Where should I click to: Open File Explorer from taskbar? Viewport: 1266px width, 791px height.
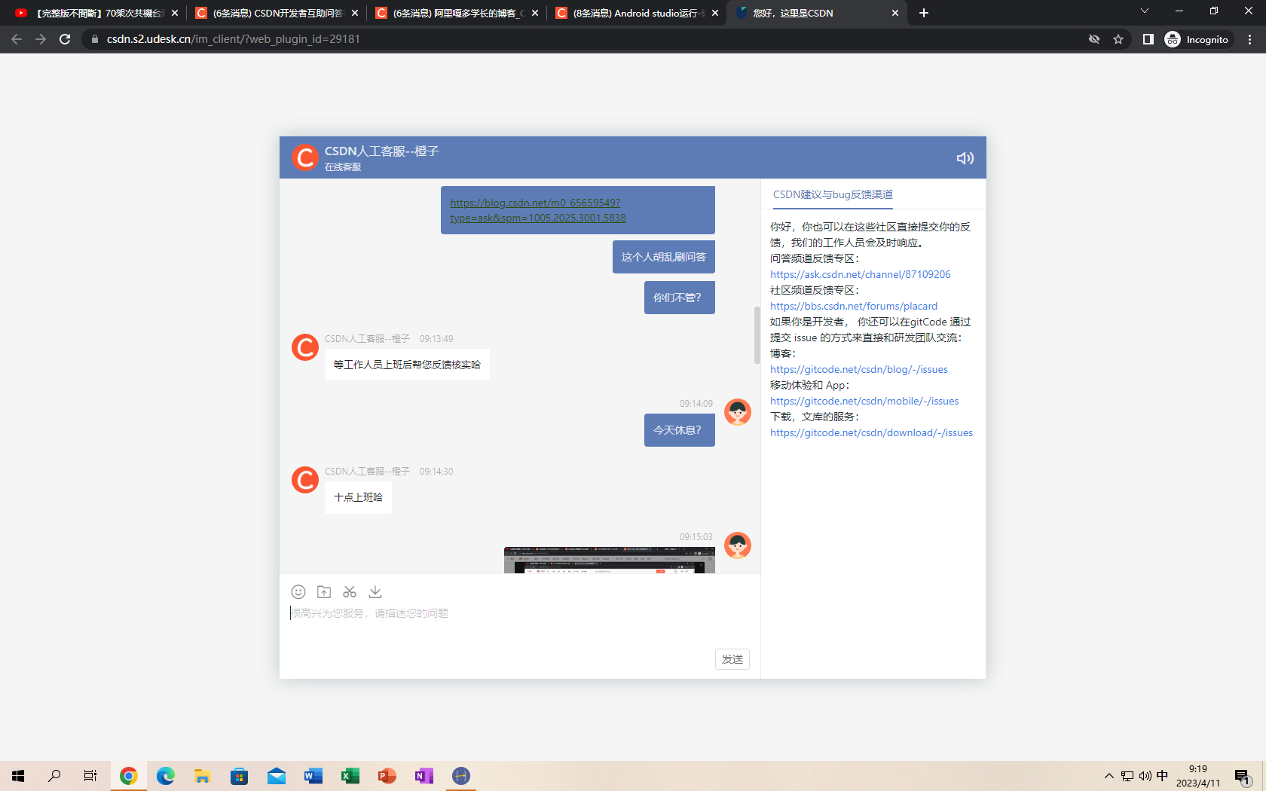pyautogui.click(x=203, y=776)
